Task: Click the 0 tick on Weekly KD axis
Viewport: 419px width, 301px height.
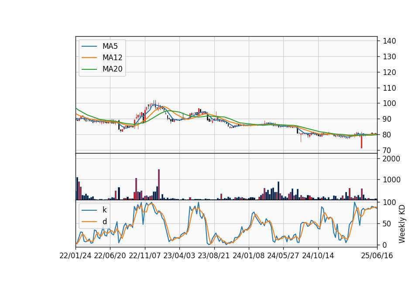Action: [x=385, y=245]
